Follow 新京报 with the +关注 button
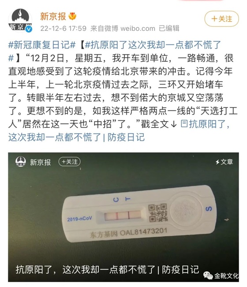This screenshot has width=247, height=287. coord(221,19)
